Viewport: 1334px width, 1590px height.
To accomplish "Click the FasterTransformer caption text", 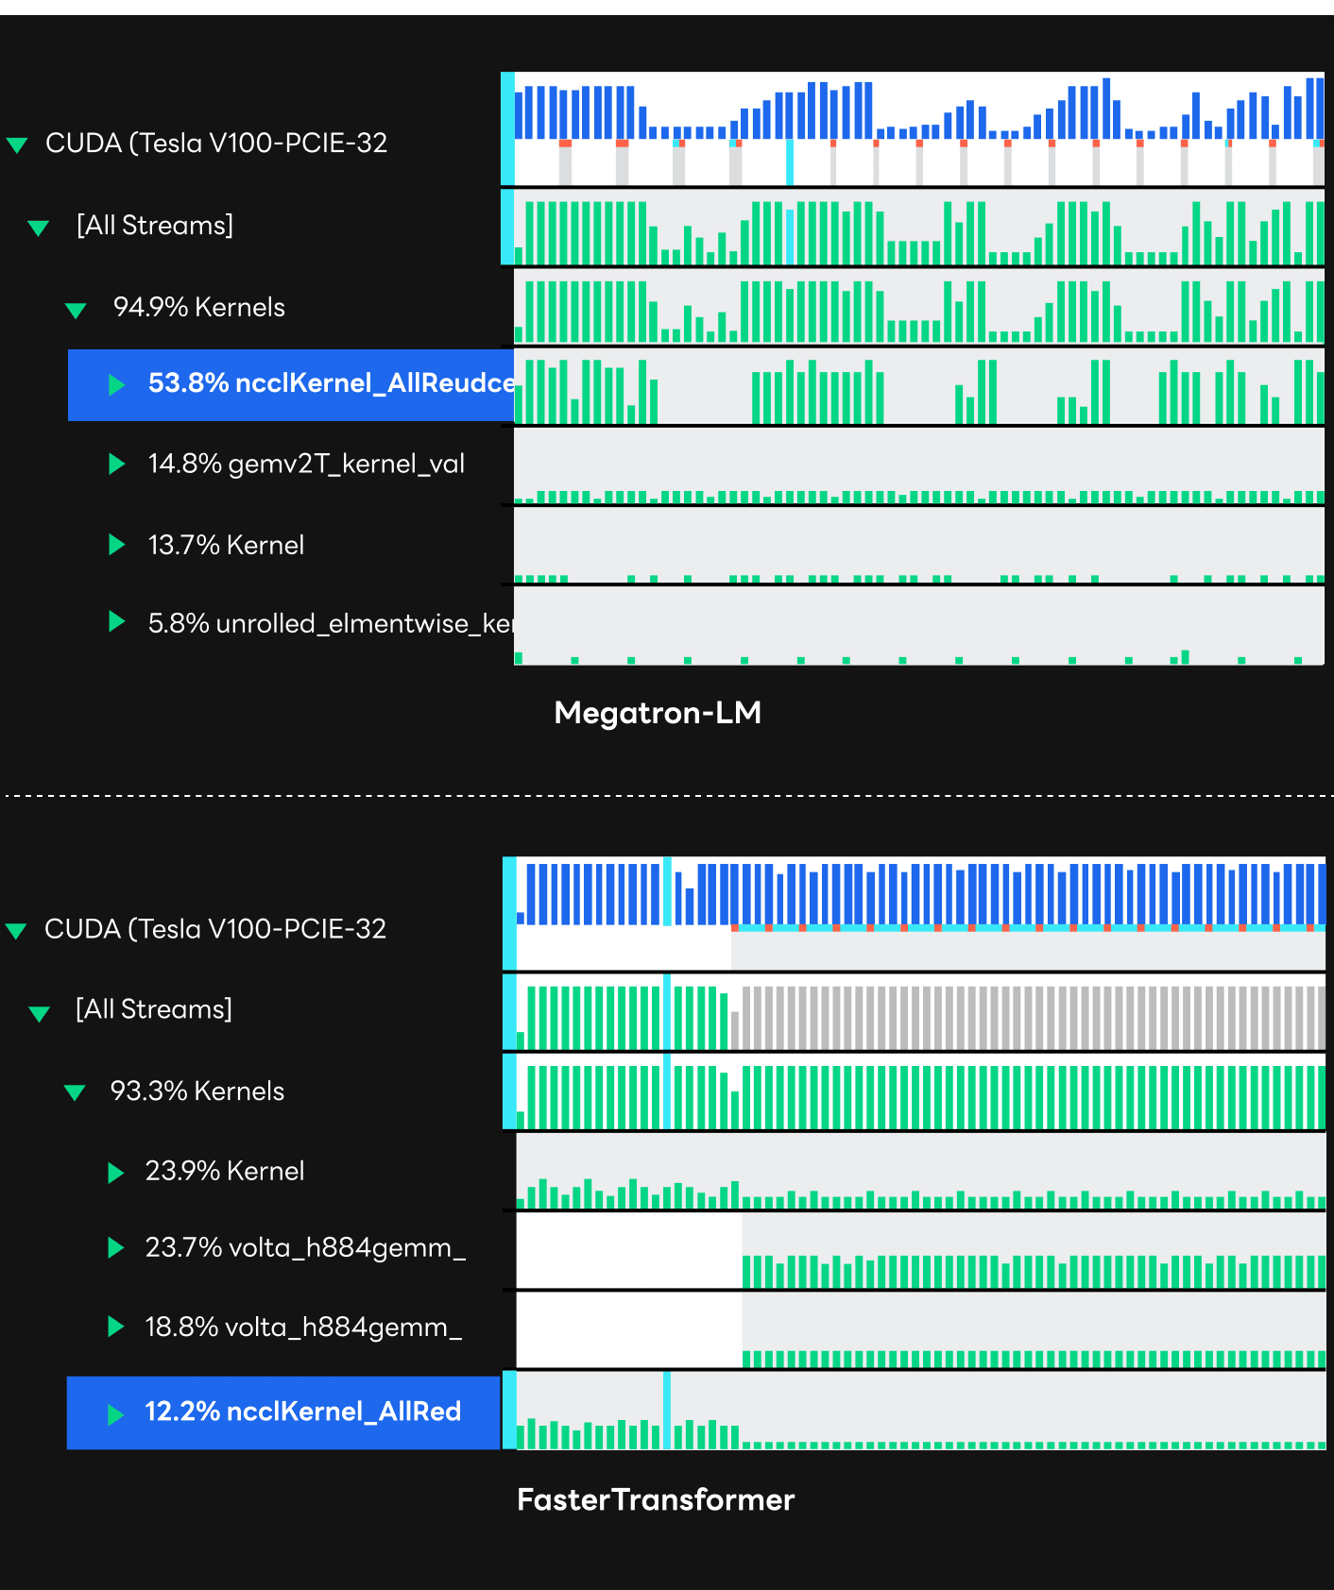I will [x=656, y=1499].
